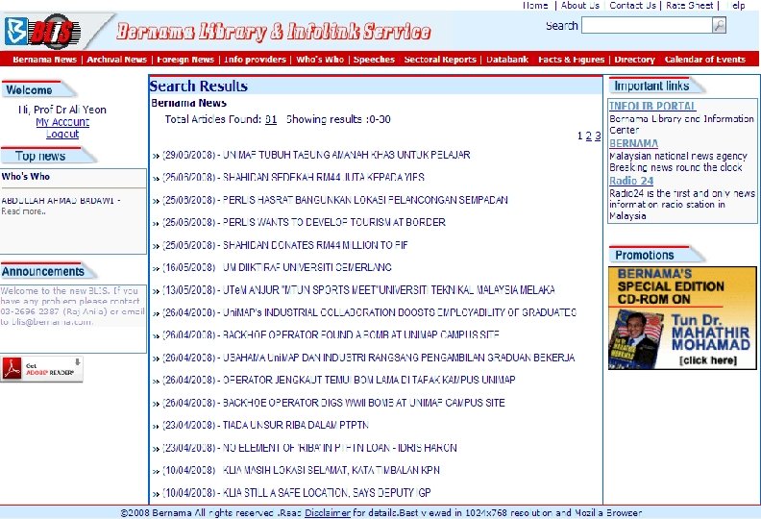The width and height of the screenshot is (761, 519).
Task: Open the Contact Us link
Action: click(632, 6)
